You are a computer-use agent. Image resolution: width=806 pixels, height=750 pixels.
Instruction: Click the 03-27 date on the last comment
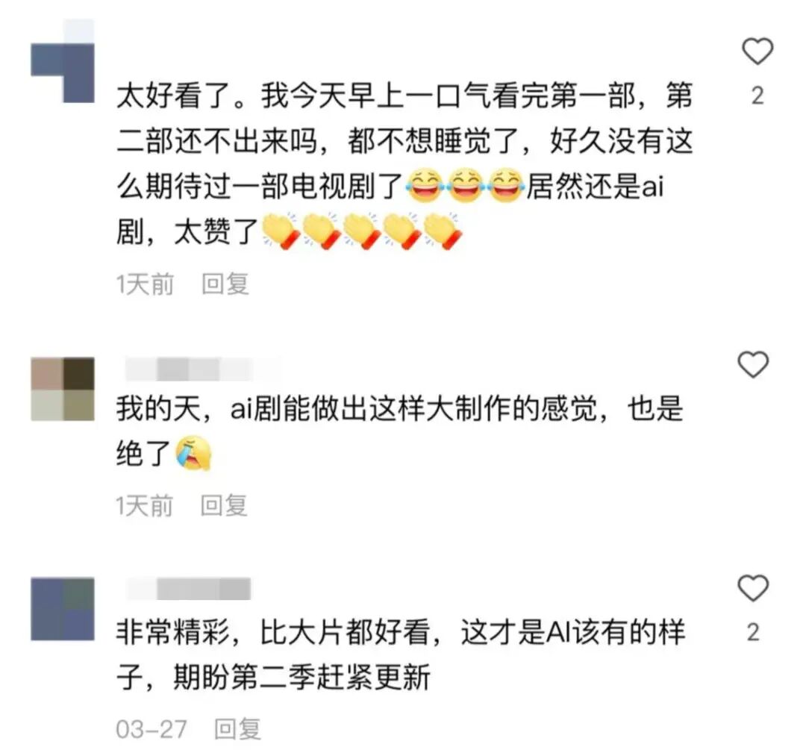(151, 729)
